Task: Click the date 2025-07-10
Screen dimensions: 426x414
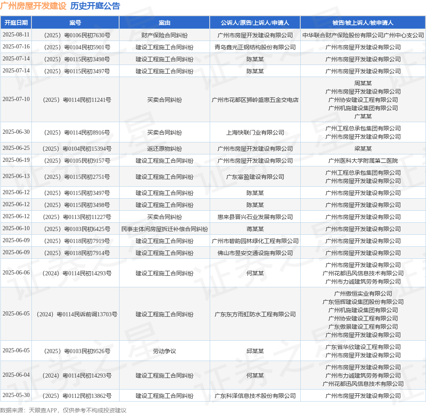Action: click(16, 99)
